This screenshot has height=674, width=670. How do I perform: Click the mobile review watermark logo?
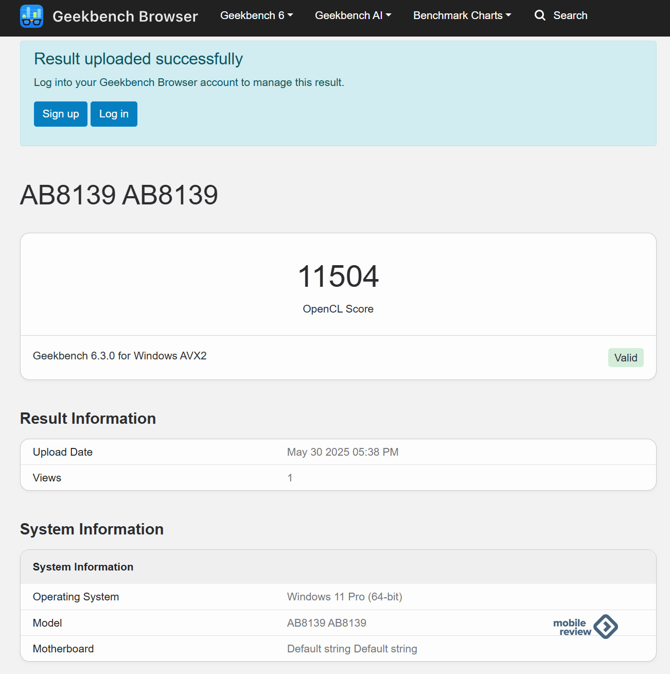[586, 627]
